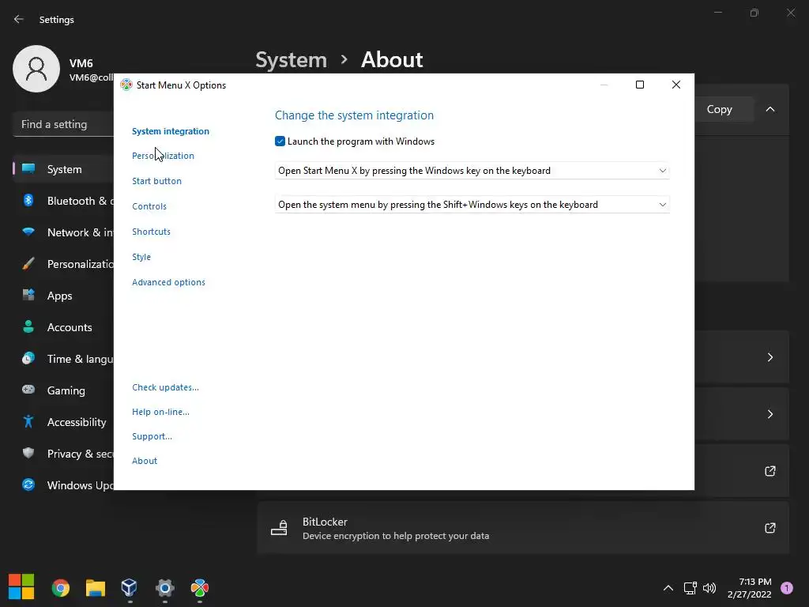Viewport: 809px width, 607px height.
Task: Click the Time & language clock icon
Action: point(28,358)
